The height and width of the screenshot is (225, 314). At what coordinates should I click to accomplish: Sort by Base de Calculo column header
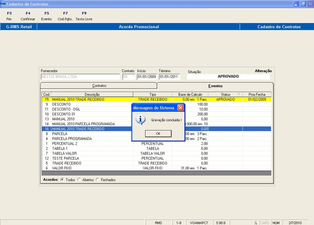pos(190,94)
